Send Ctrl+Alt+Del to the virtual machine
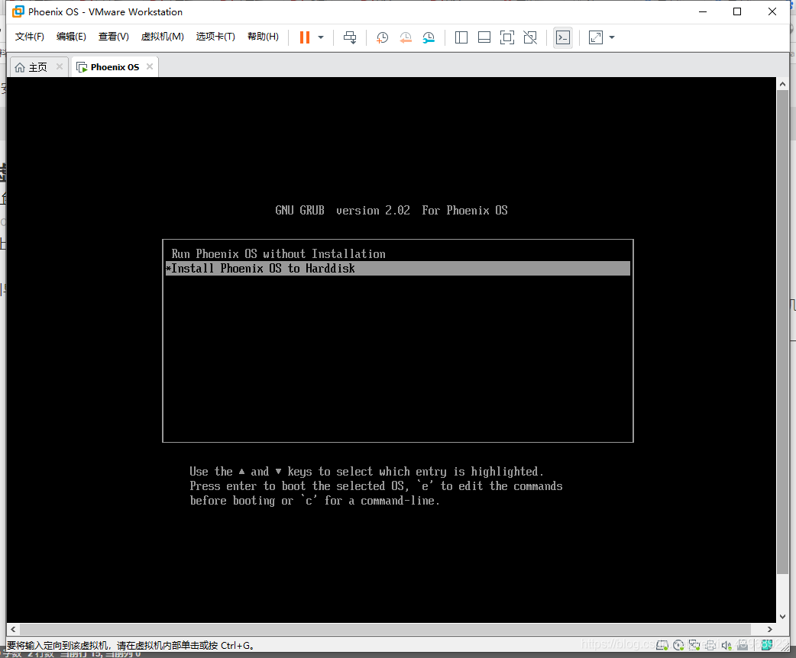 (350, 37)
